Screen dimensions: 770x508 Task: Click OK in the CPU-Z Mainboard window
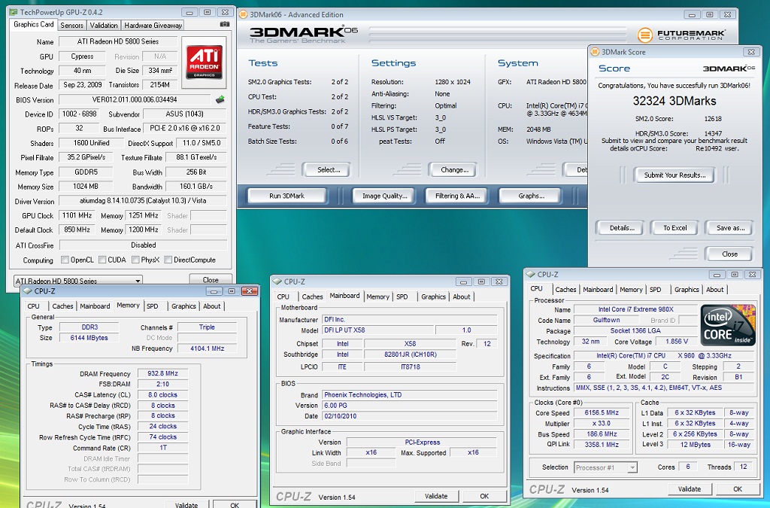click(484, 496)
